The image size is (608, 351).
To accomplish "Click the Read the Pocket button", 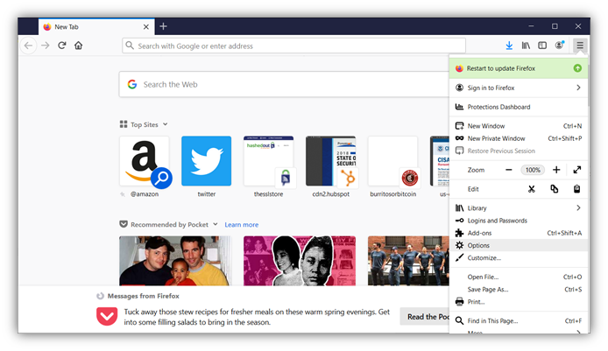I will tap(425, 317).
